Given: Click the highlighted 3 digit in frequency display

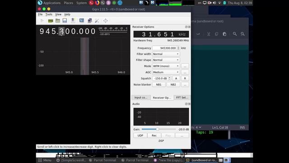Looking at the screenshot, I should click(x=61, y=31).
